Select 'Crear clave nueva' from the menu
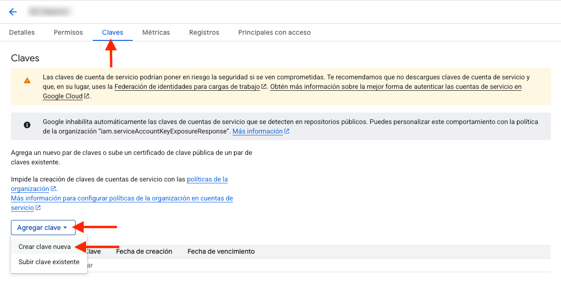Screen dimensions: 561x295 pos(45,247)
